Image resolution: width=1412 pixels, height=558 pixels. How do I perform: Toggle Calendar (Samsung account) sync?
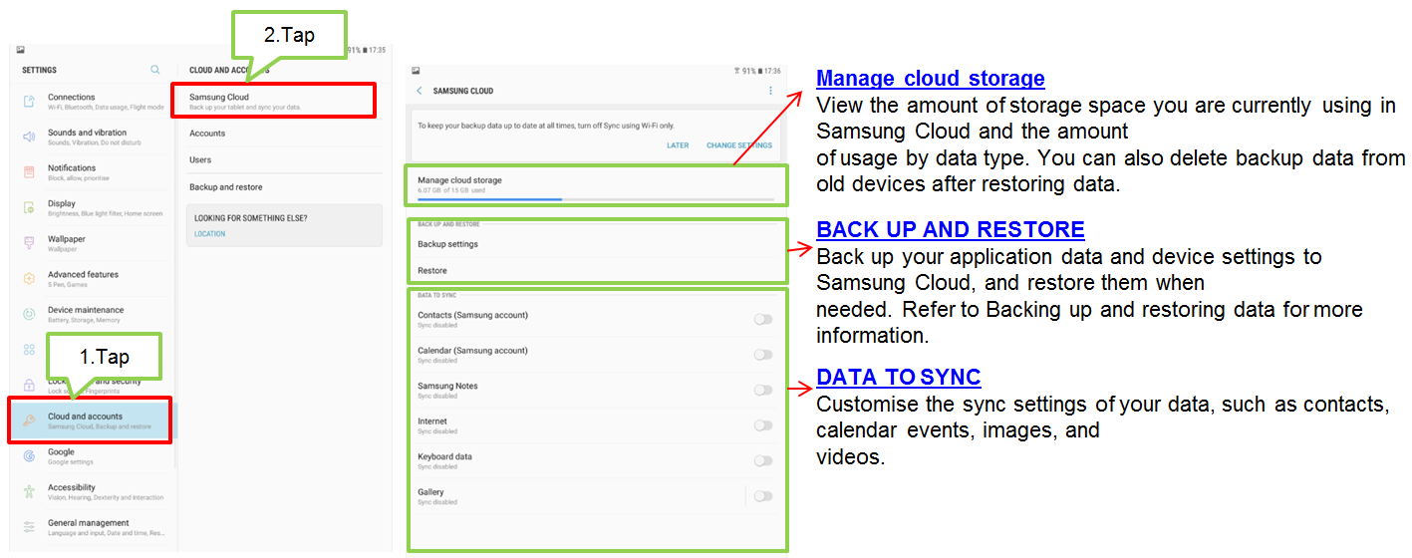762,354
